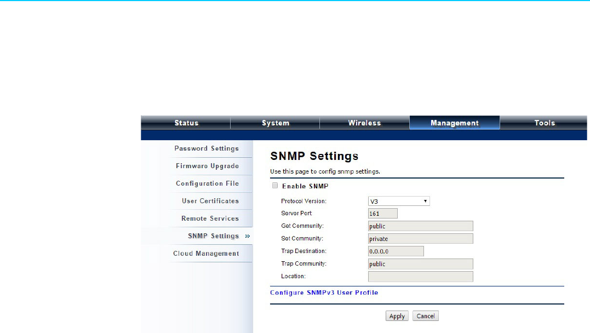
Task: Open the System tab
Action: click(x=275, y=123)
